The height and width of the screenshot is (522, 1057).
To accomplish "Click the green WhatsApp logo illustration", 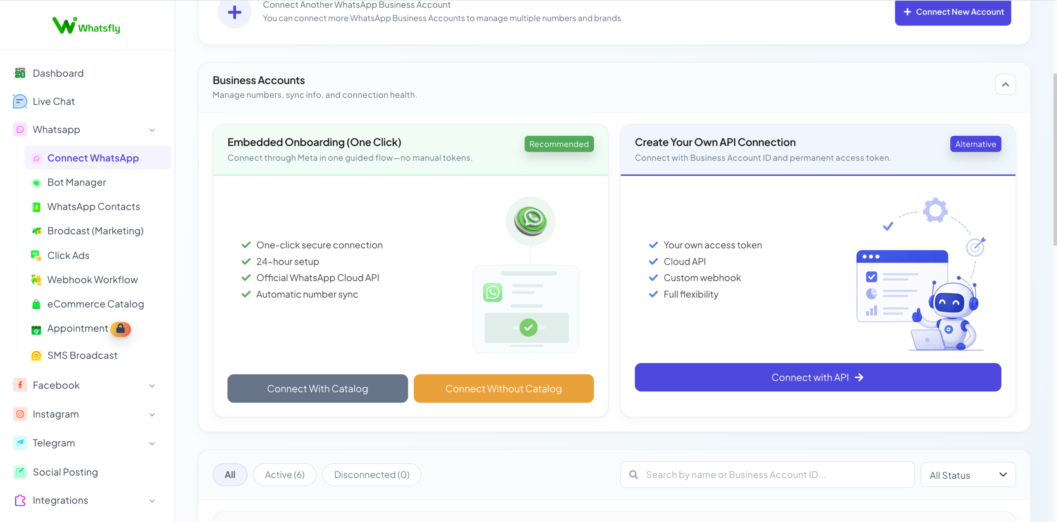I will (531, 221).
